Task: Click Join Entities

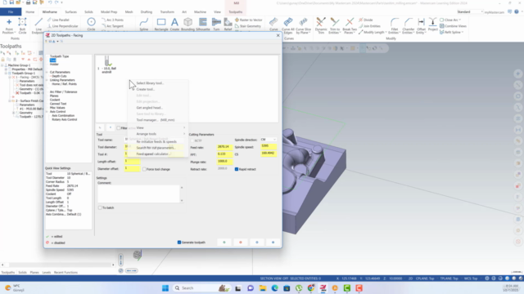Action: tap(369, 26)
